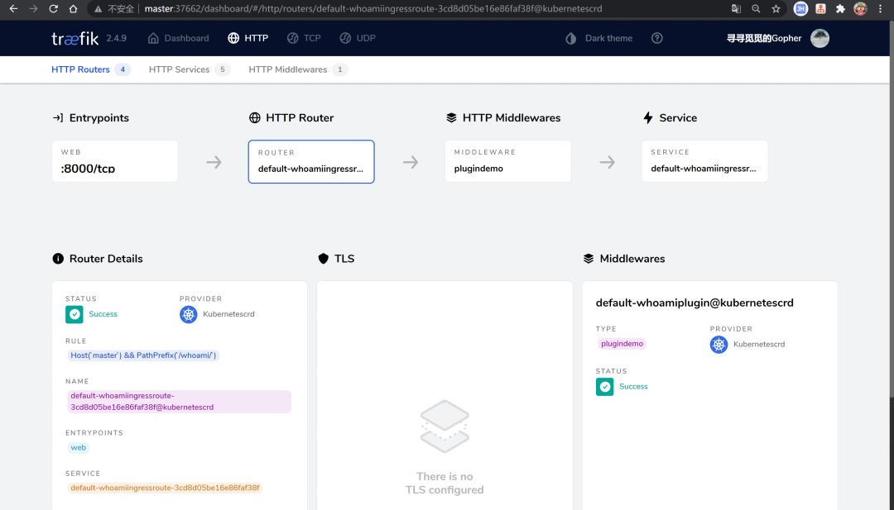Click the Middlewares panel layers icon
The width and height of the screenshot is (894, 510).
(x=589, y=259)
